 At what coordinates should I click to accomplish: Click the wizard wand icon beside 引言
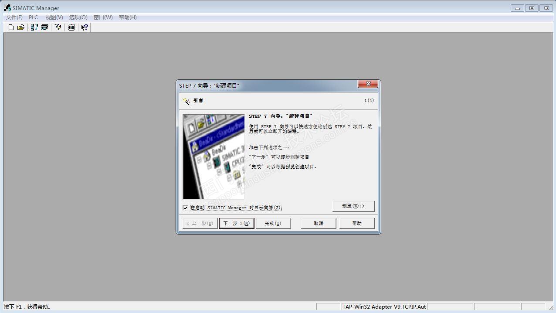[186, 101]
